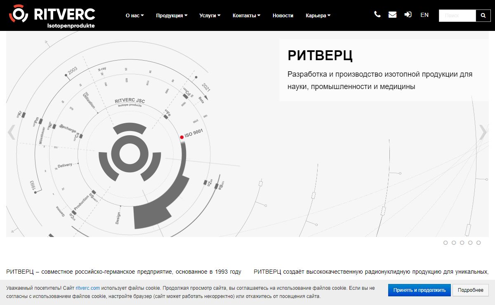Expand the Продукция menu
This screenshot has height=305, width=495.
pyautogui.click(x=172, y=16)
